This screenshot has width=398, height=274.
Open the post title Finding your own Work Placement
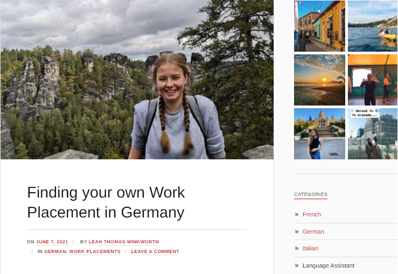106,202
